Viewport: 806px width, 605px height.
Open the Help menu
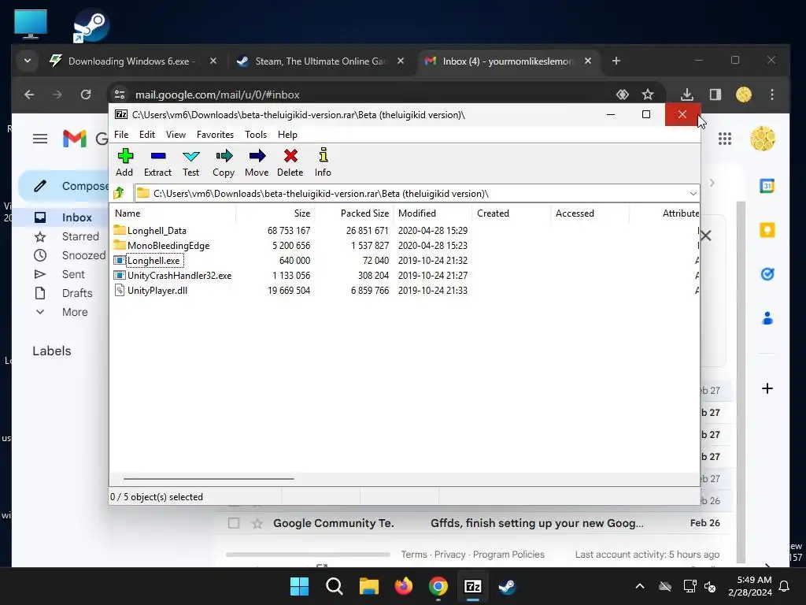(x=288, y=134)
